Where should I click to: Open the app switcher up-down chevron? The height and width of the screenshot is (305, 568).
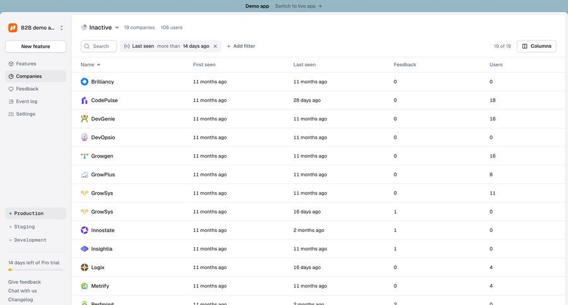(x=62, y=28)
